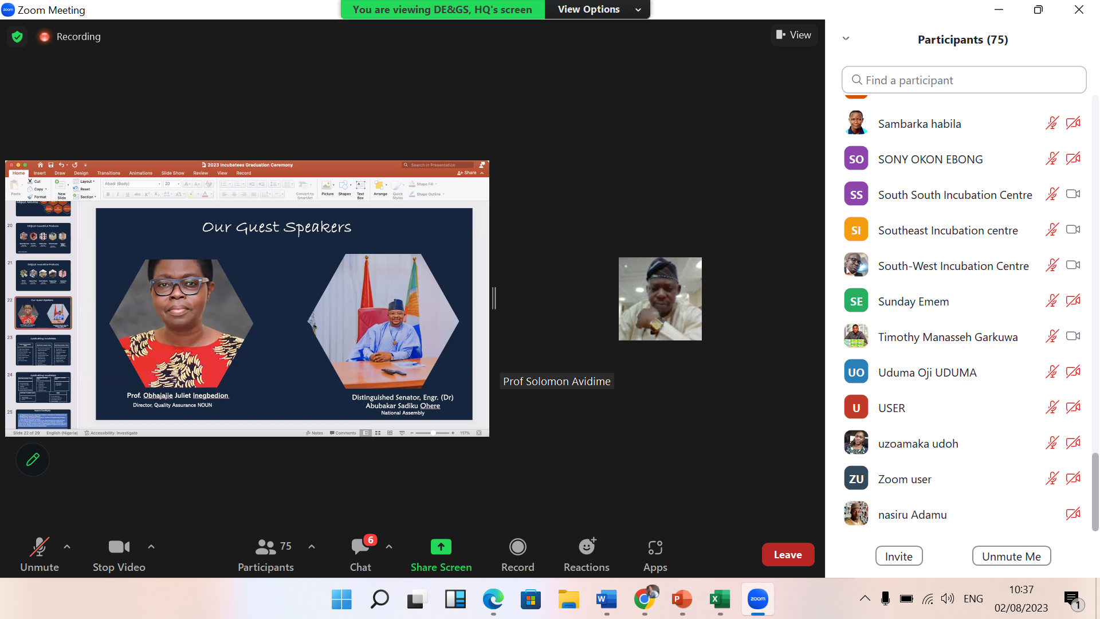Open PowerPoint from the taskbar
This screenshot has height=619, width=1100.
682,600
